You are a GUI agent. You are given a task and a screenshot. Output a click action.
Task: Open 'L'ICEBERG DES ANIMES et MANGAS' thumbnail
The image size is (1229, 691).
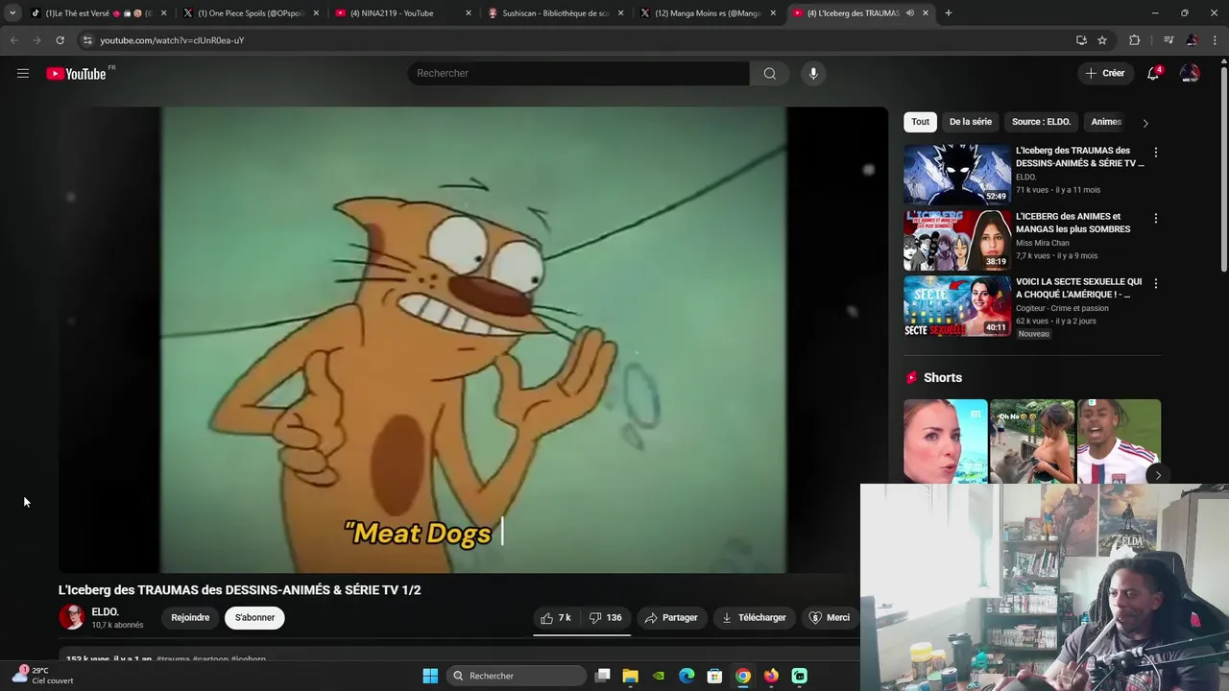pyautogui.click(x=956, y=240)
